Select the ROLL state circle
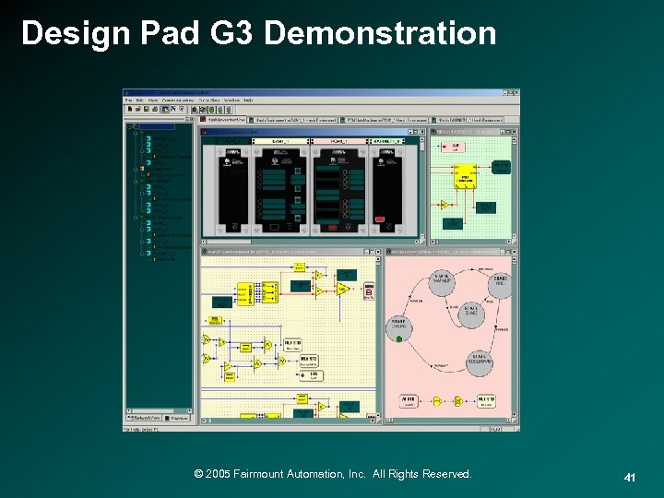 [x=499, y=284]
